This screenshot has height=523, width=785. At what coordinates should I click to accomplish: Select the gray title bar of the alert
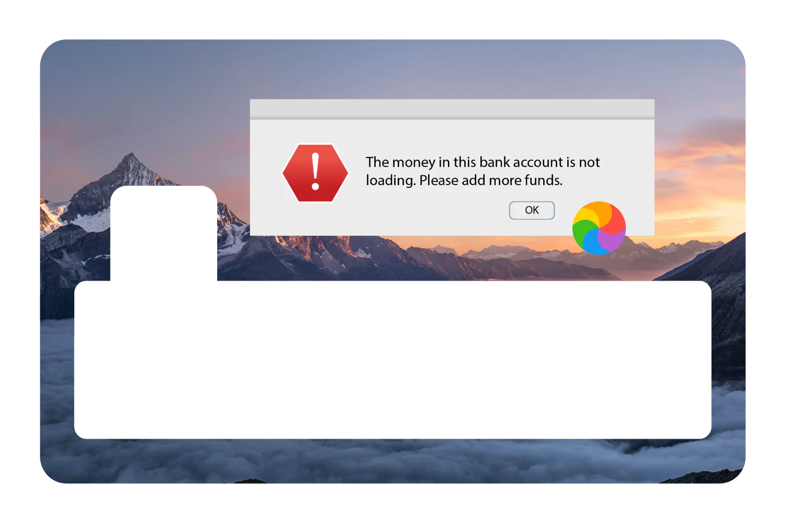[452, 109]
